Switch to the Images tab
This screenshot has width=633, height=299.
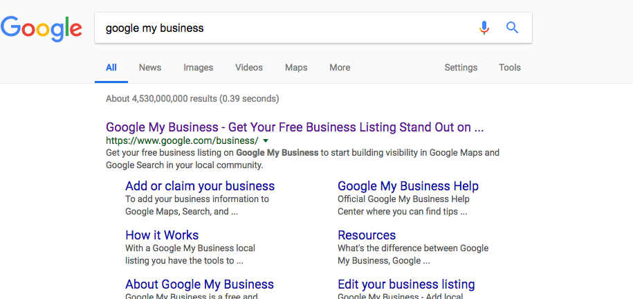(x=198, y=68)
